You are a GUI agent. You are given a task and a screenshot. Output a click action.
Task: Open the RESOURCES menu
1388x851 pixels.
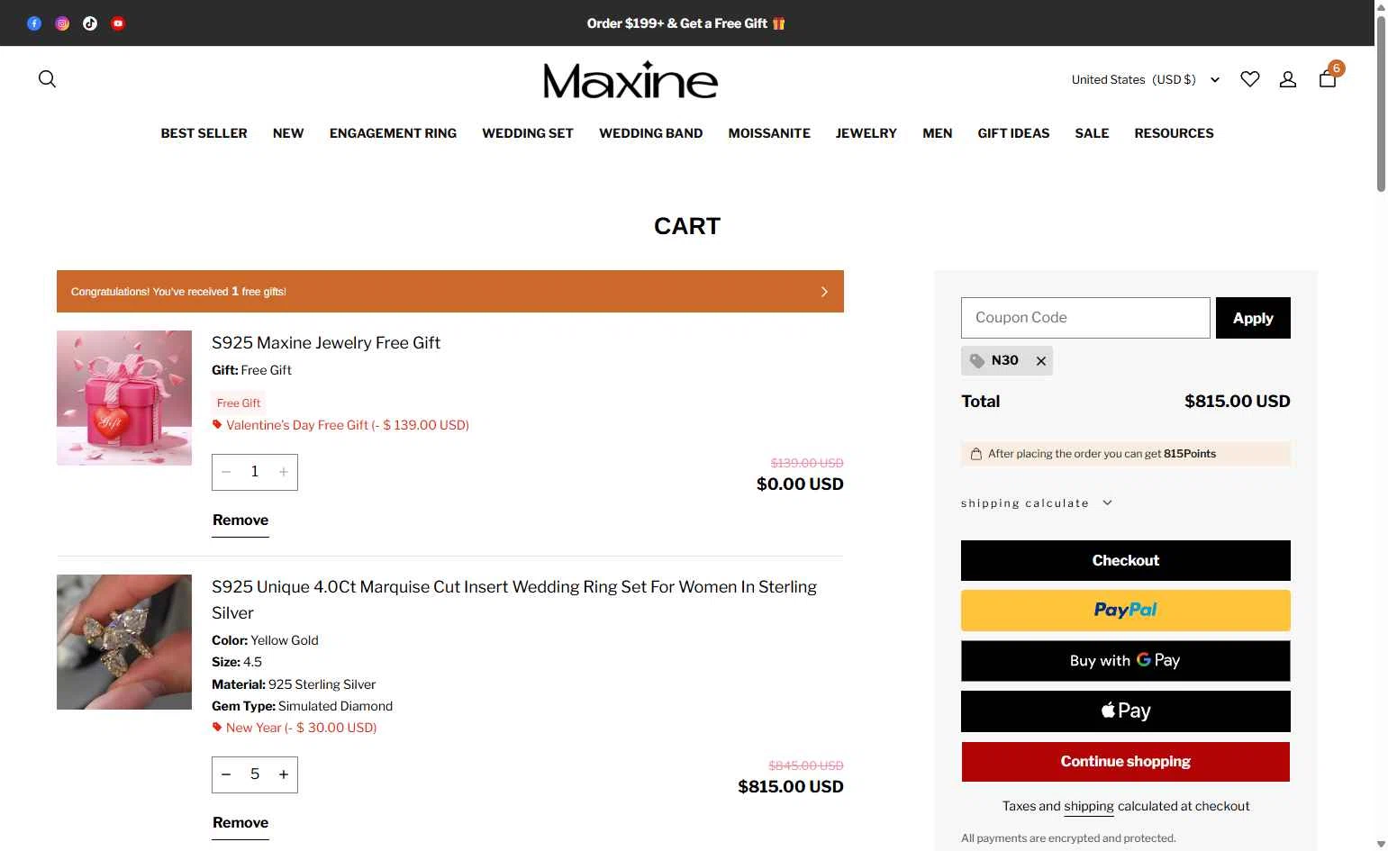(1174, 133)
